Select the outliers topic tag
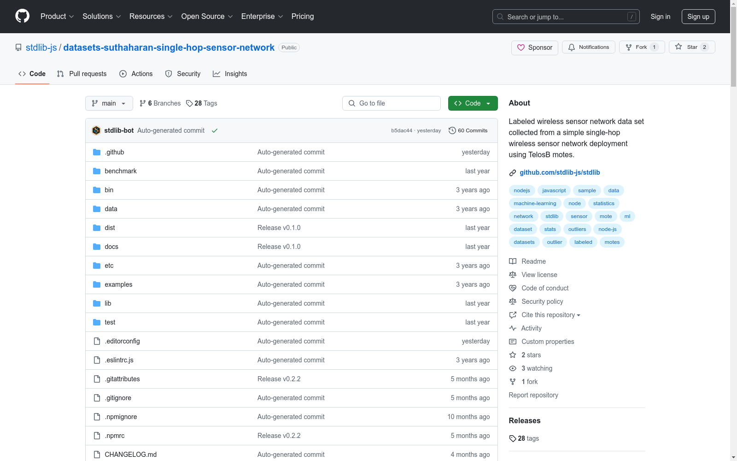This screenshot has height=461, width=737. pyautogui.click(x=577, y=229)
